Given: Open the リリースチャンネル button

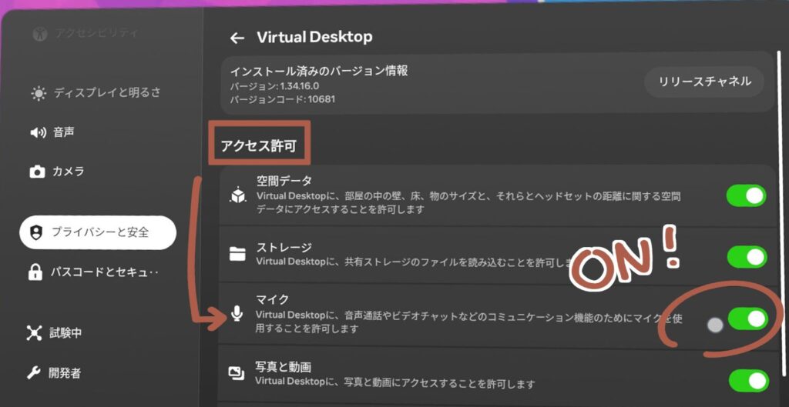Looking at the screenshot, I should 704,82.
